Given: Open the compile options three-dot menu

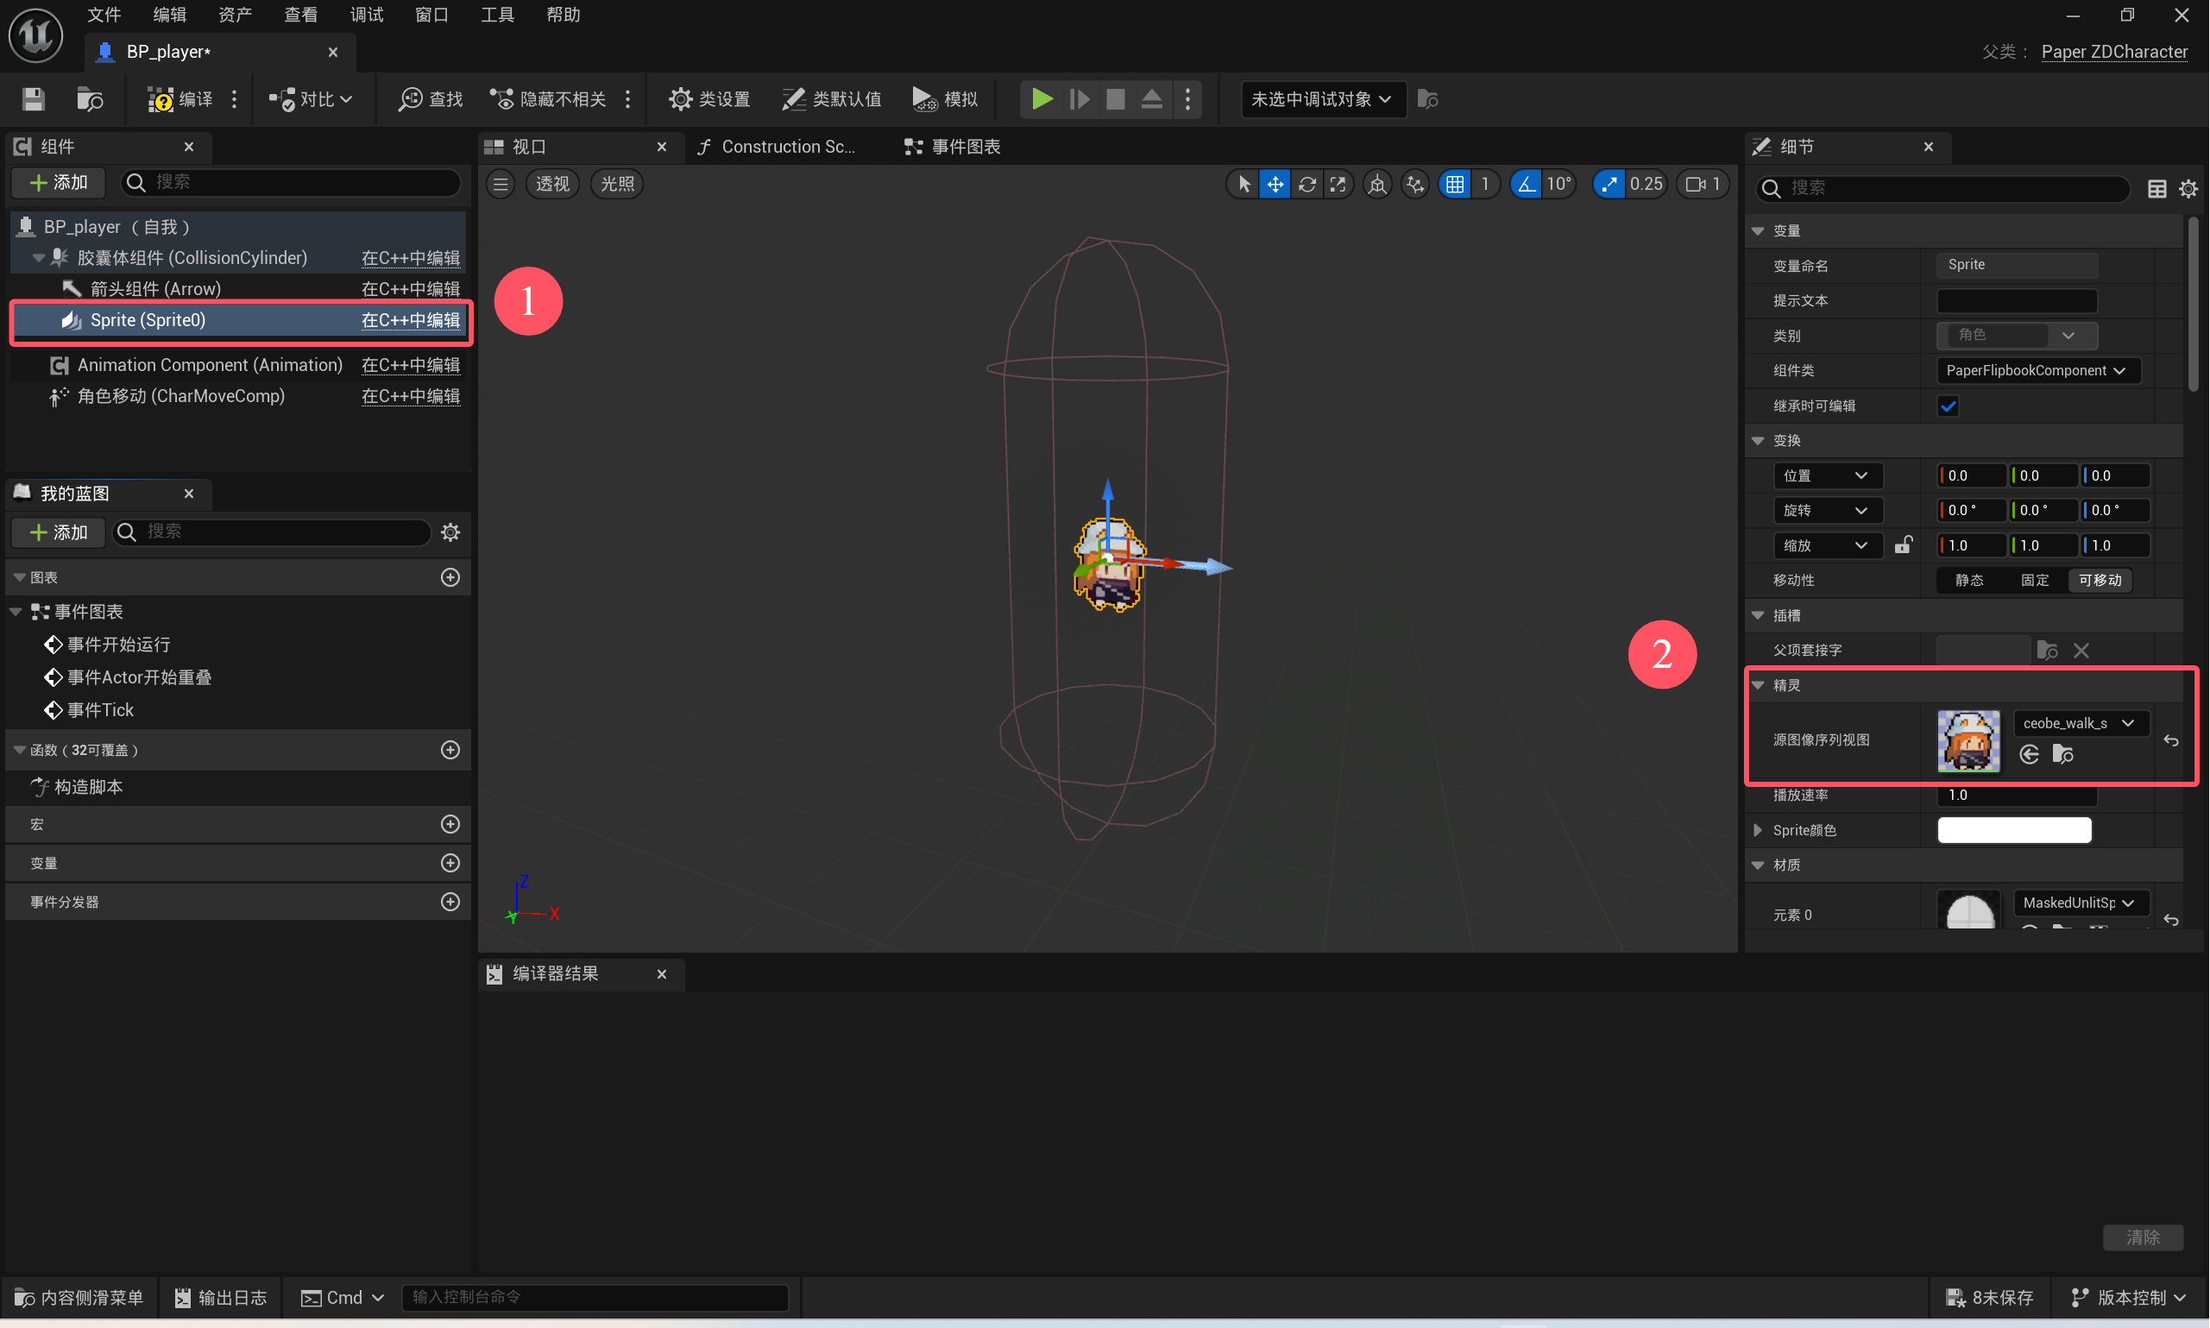Looking at the screenshot, I should (235, 99).
